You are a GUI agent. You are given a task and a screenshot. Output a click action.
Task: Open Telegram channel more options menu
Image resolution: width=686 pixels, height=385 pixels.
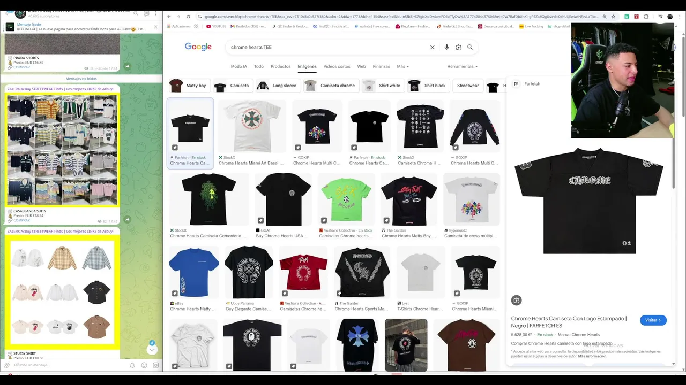pyautogui.click(x=156, y=13)
